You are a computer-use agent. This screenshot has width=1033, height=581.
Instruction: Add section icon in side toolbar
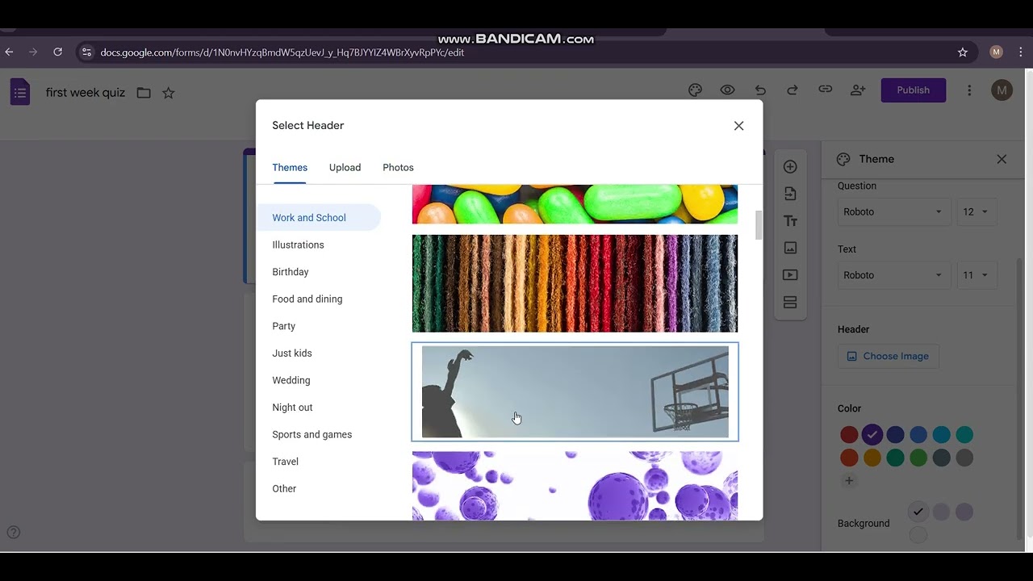pos(790,303)
